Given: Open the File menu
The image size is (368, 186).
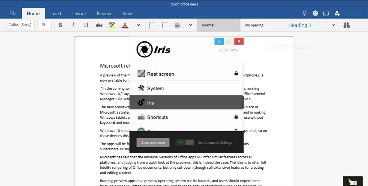Looking at the screenshot, I should 13,13.
